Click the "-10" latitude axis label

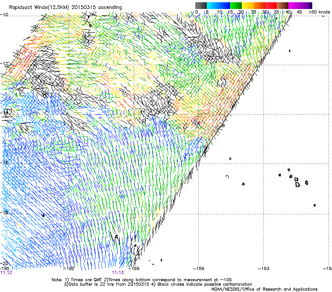pos(4,15)
